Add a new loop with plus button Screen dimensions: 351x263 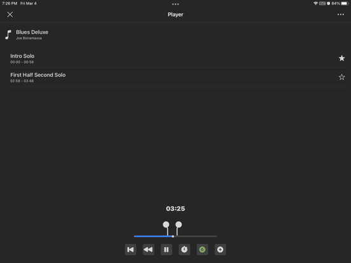(220, 250)
